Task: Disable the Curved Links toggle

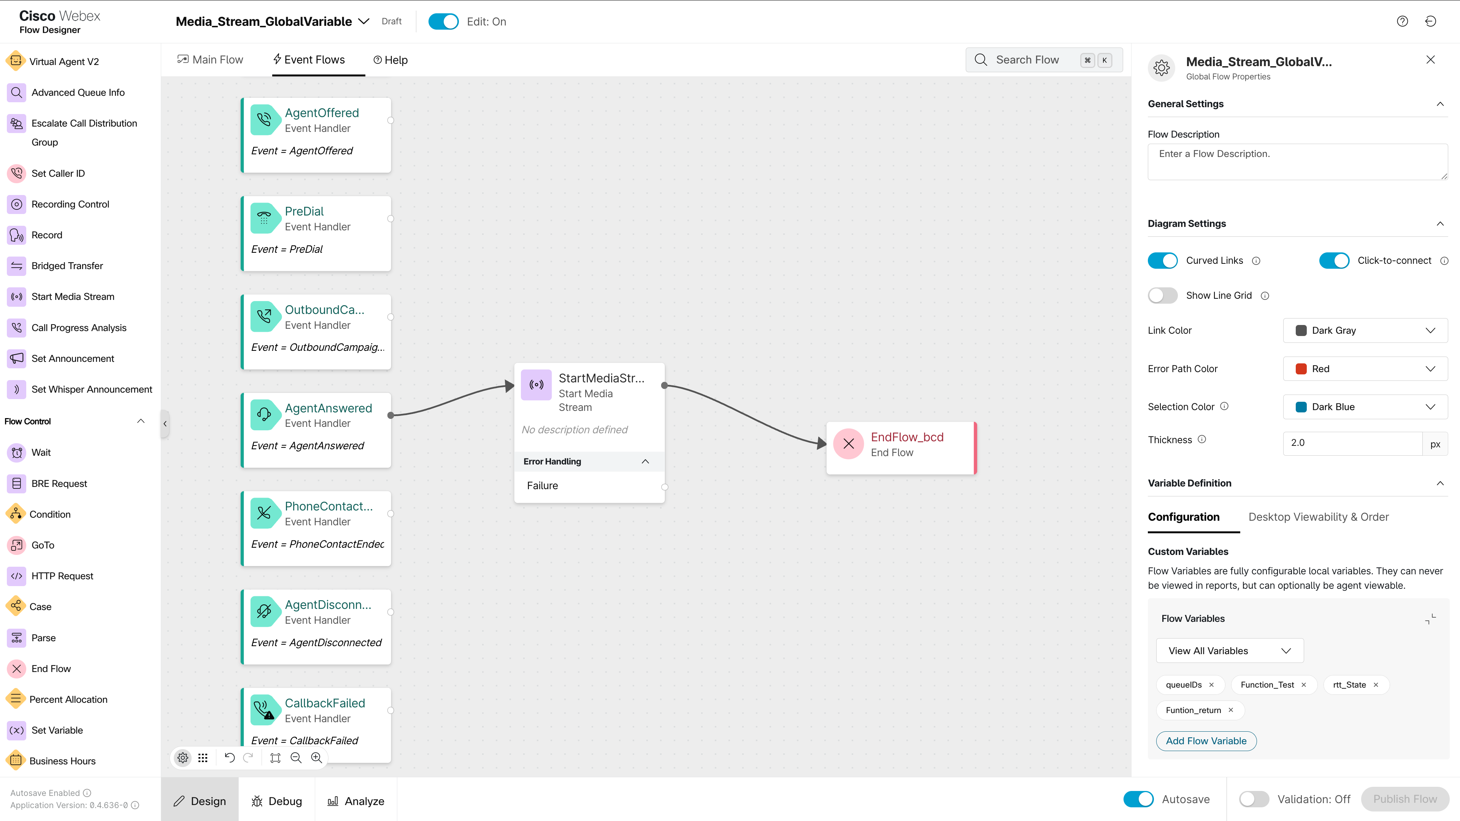Action: coord(1162,260)
